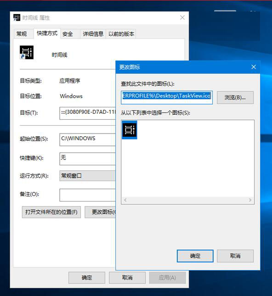Close the 更改图标 dialog
The width and height of the screenshot is (272, 296).
pos(254,67)
